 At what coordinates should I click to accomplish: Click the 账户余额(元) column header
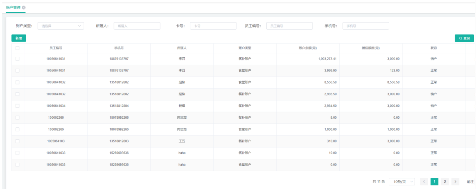click(x=307, y=48)
